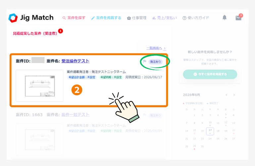Open drawing thumbnail of 受注操作テスト

(x=39, y=86)
